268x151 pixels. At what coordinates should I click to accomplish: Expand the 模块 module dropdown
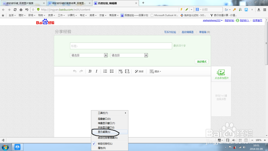[x=155, y=71]
